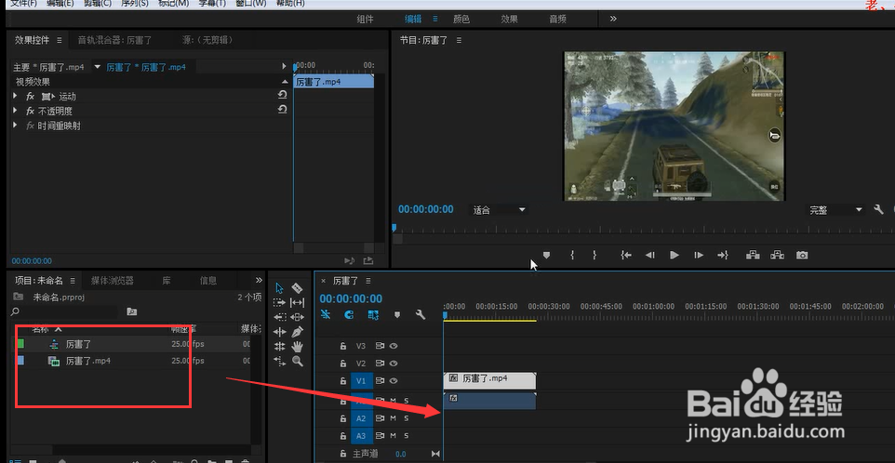Switch to the 组件 workspace
The image size is (895, 463).
tap(366, 19)
